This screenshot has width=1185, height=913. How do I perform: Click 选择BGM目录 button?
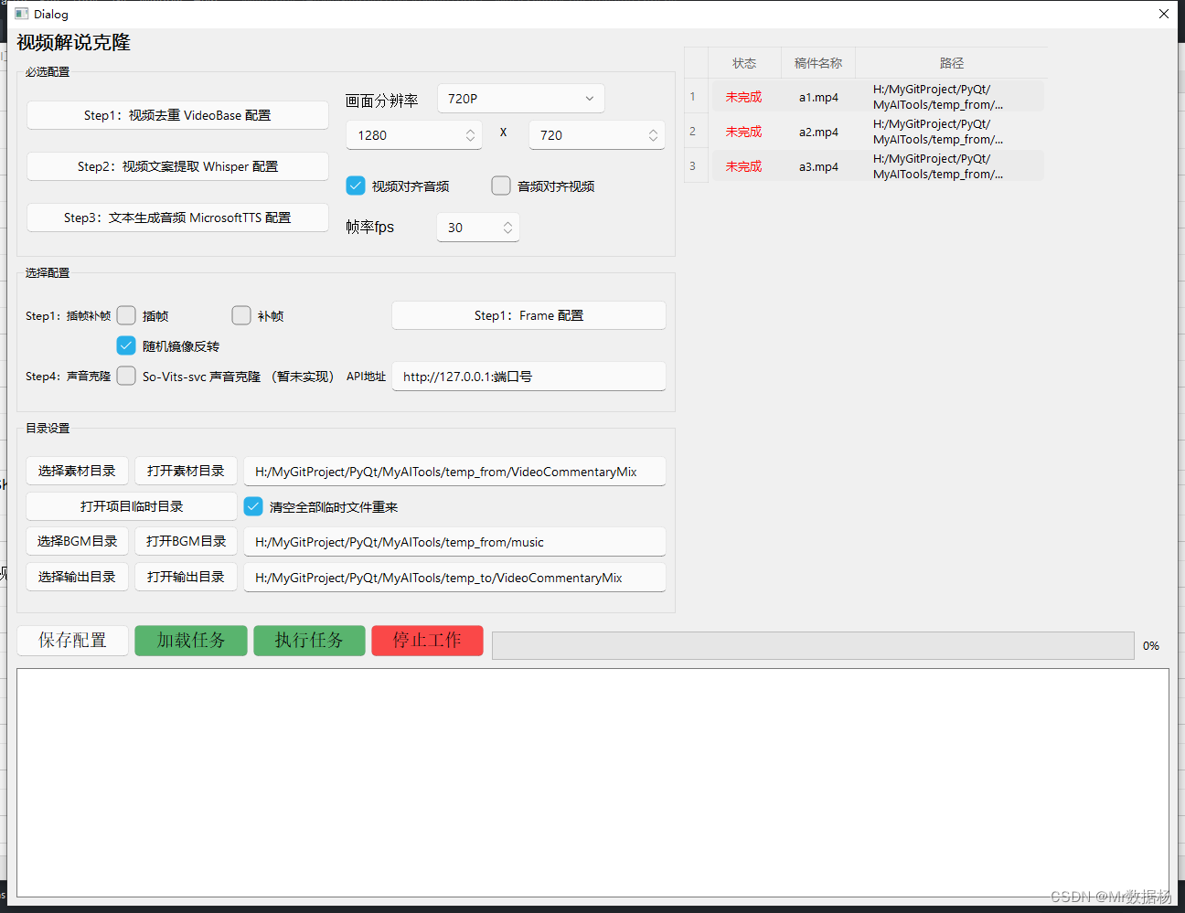pyautogui.click(x=77, y=541)
